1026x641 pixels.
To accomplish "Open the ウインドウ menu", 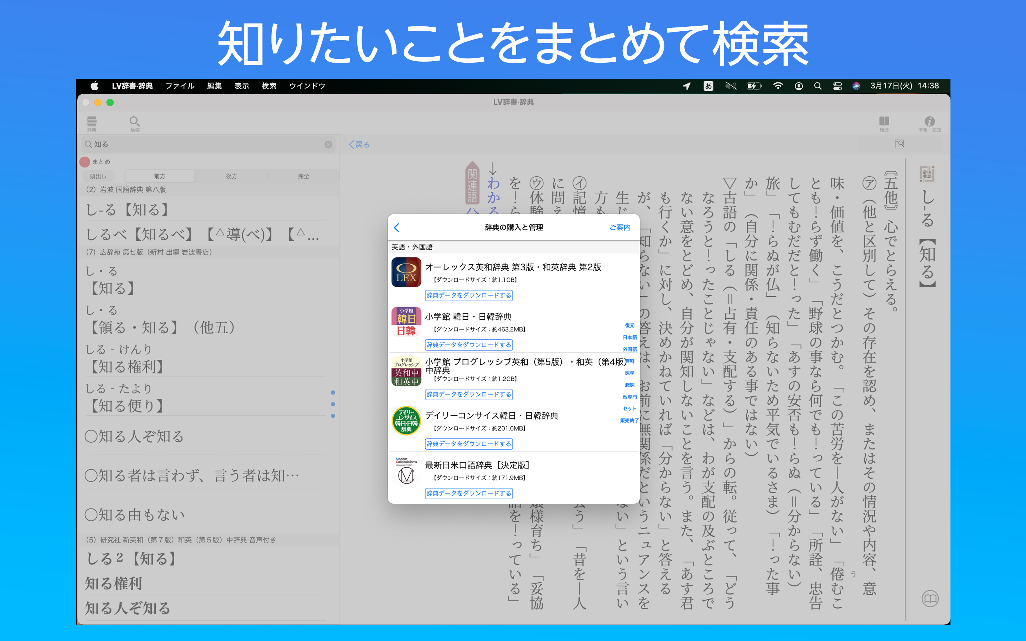I will point(307,85).
